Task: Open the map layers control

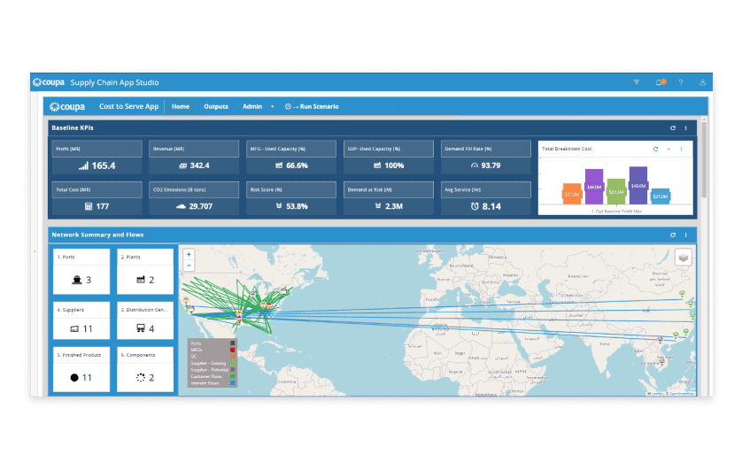Action: (x=683, y=258)
